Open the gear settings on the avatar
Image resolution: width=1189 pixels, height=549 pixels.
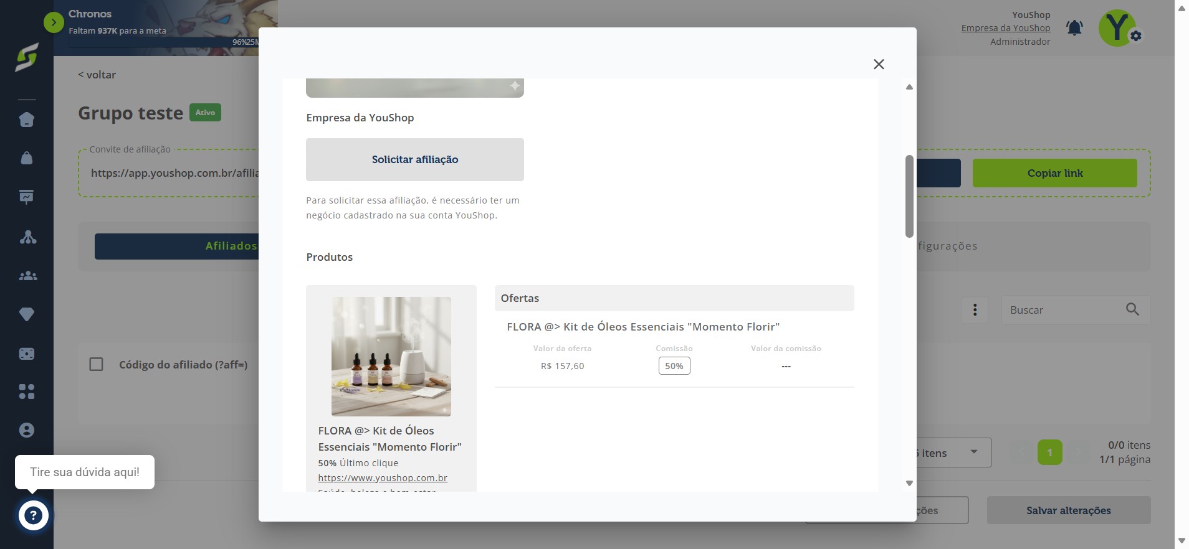point(1136,36)
